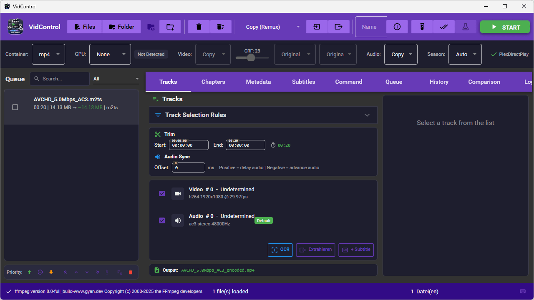Click the double chevron move-to-top icon
Viewport: 534px width, 300px height.
tap(65, 272)
